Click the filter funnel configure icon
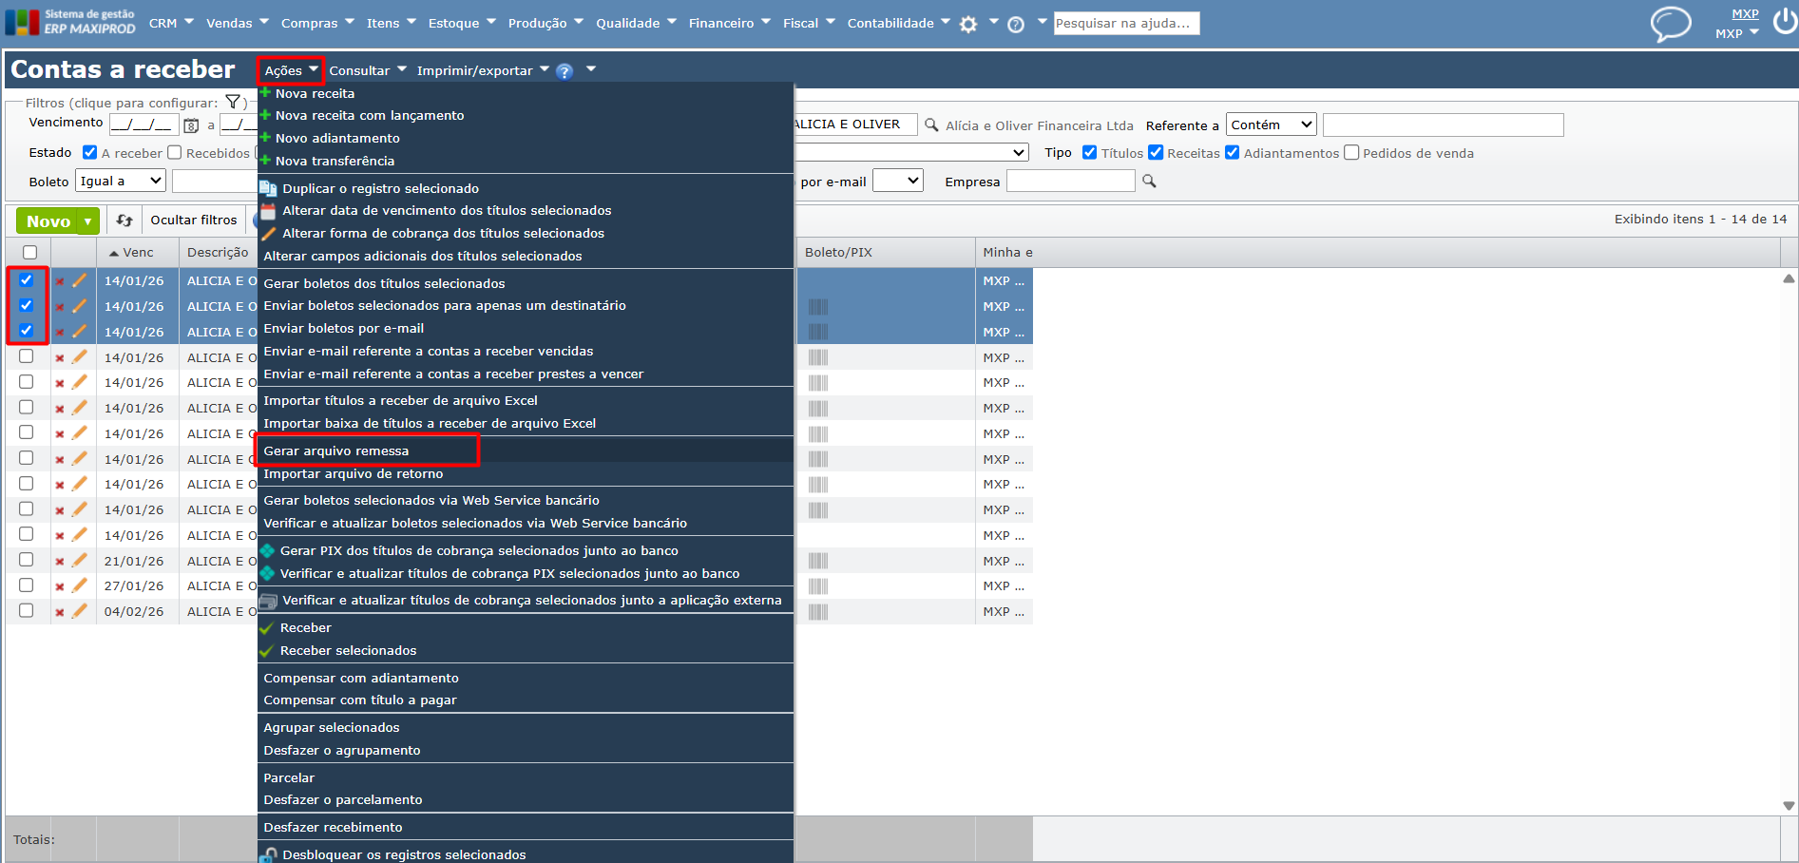Screen dimensions: 1799x863 point(233,102)
